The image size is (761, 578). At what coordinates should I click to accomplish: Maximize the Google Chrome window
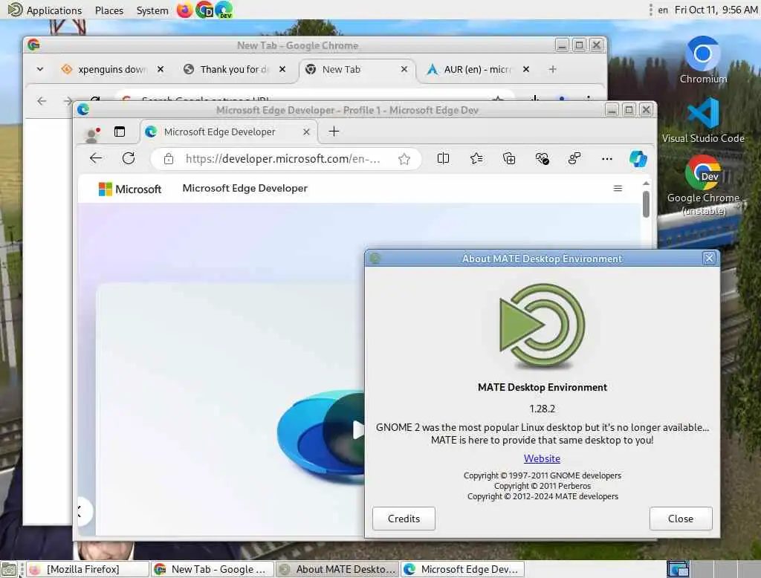[579, 45]
